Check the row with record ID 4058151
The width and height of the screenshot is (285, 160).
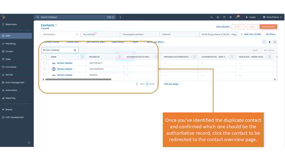45,75
